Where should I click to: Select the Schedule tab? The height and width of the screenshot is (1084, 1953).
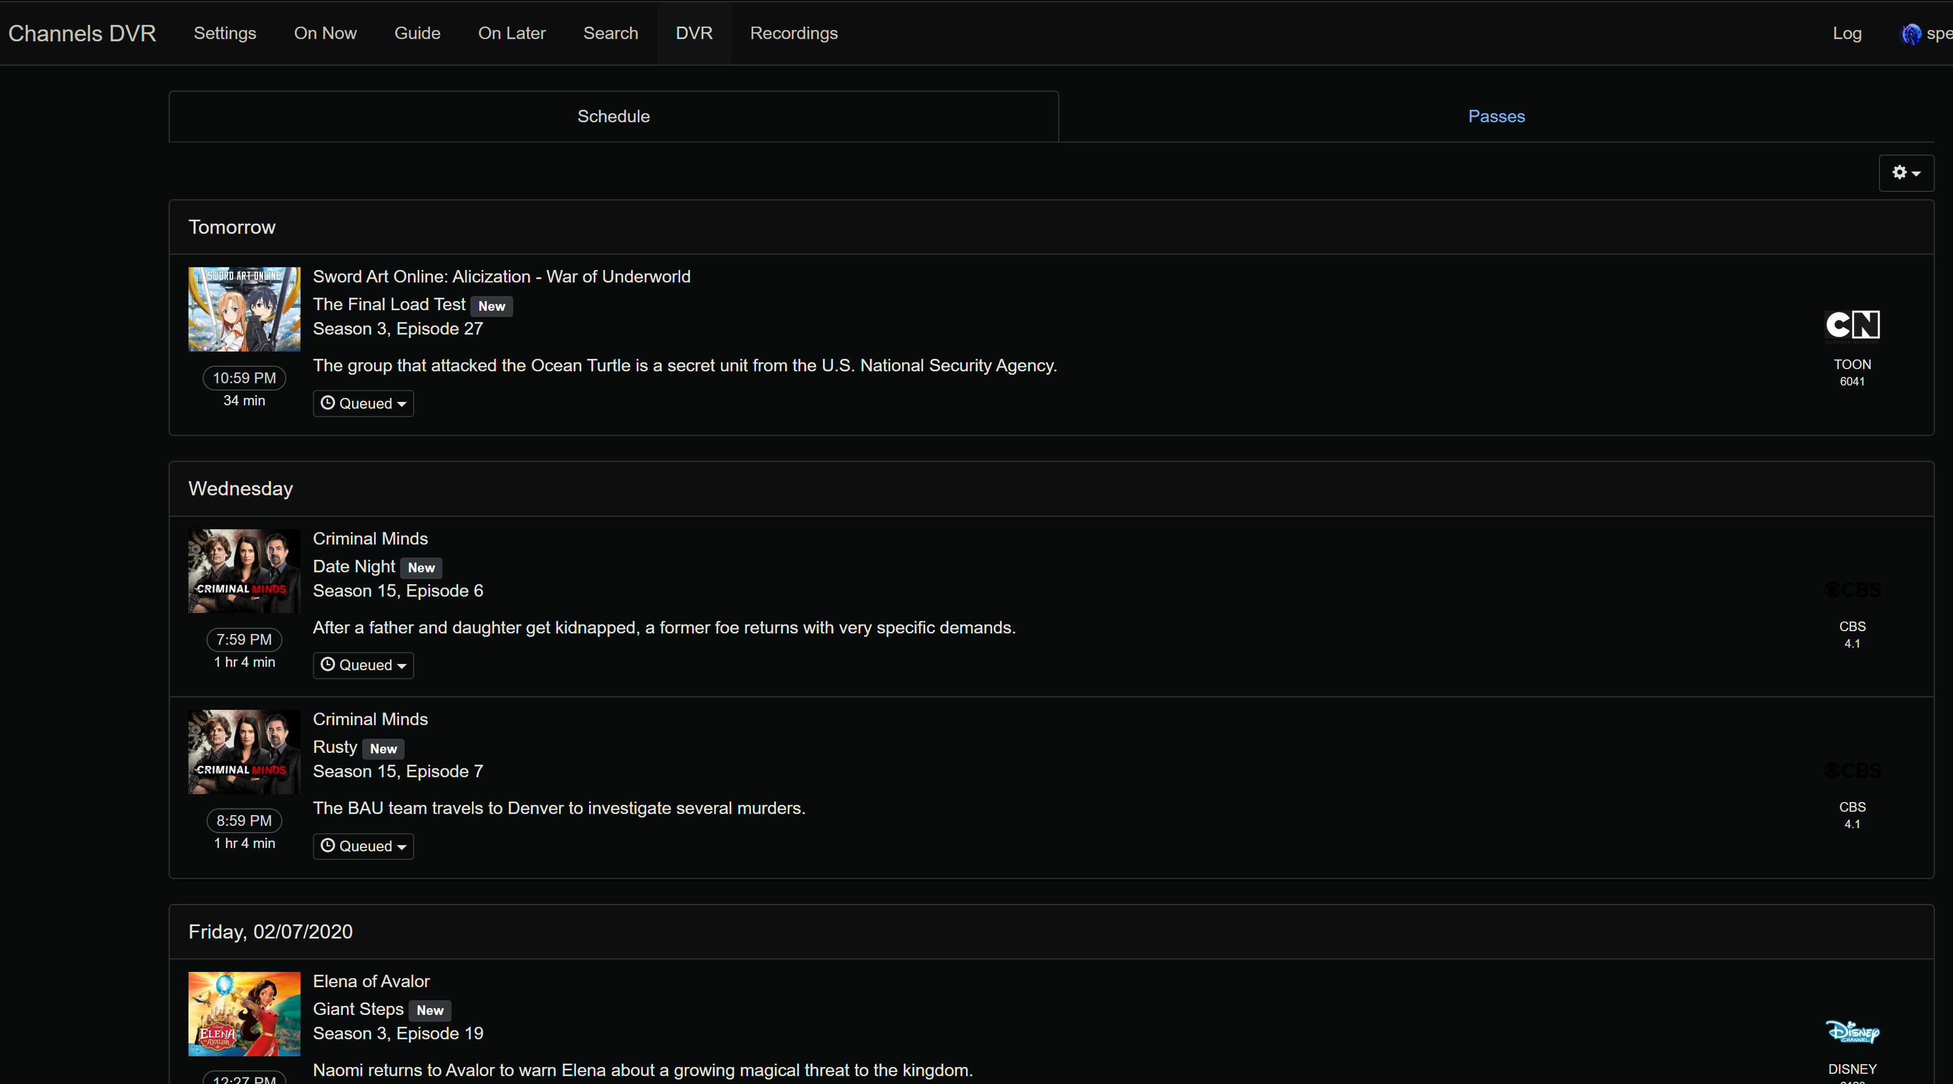tap(613, 116)
